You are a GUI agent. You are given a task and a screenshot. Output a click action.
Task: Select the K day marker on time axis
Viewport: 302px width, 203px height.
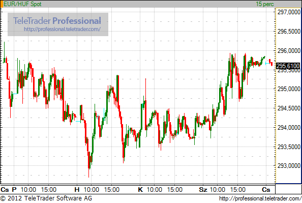(x=140, y=189)
